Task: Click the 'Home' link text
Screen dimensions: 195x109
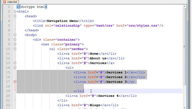Action: [x=94, y=54]
